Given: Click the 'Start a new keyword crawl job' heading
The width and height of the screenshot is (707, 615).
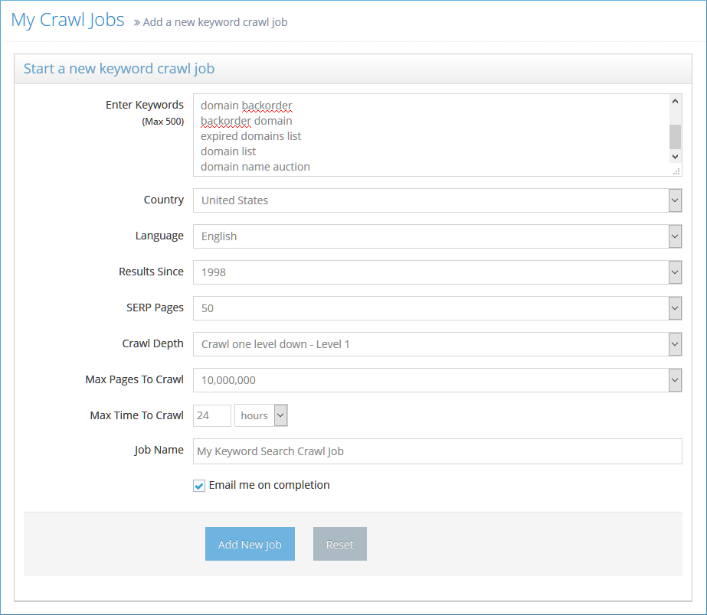Looking at the screenshot, I should [119, 68].
